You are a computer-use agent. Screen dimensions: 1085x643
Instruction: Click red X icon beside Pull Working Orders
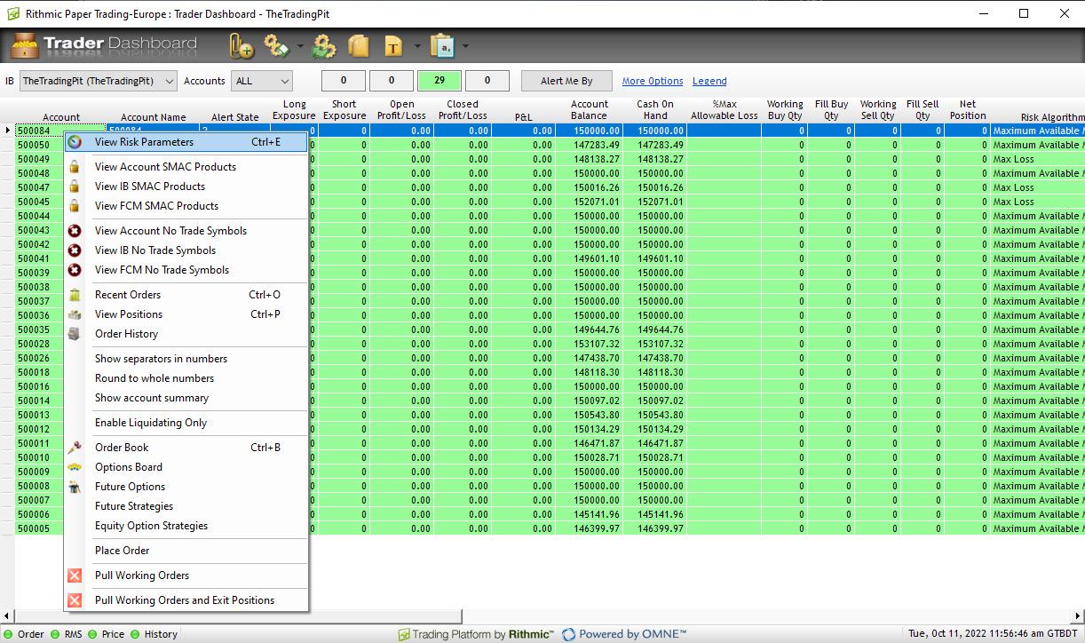point(75,576)
